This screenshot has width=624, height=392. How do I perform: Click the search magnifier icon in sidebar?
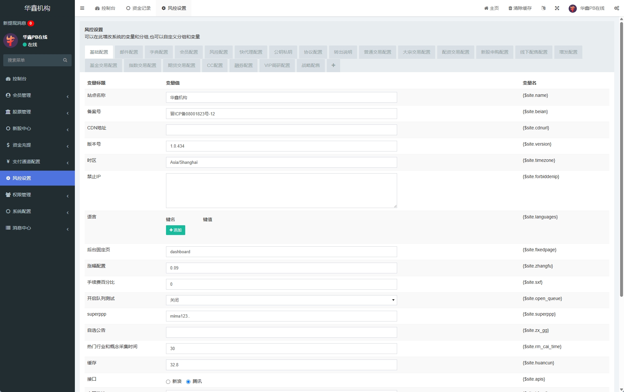point(65,60)
